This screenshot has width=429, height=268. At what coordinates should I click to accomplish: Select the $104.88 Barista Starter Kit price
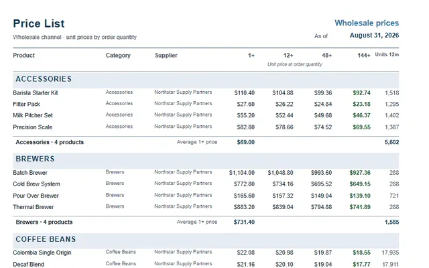coord(283,93)
